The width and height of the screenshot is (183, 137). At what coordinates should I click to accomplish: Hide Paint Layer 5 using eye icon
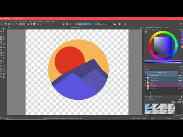coord(146,75)
